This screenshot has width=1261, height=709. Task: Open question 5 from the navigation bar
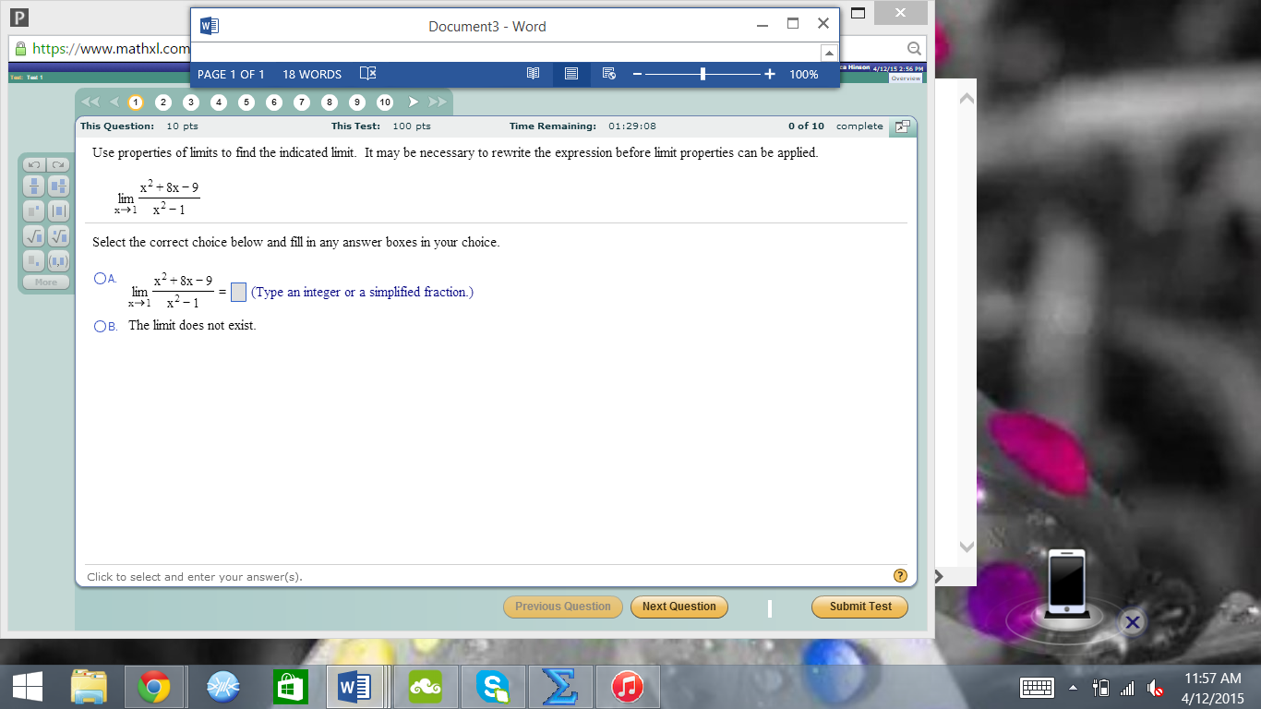(x=246, y=102)
